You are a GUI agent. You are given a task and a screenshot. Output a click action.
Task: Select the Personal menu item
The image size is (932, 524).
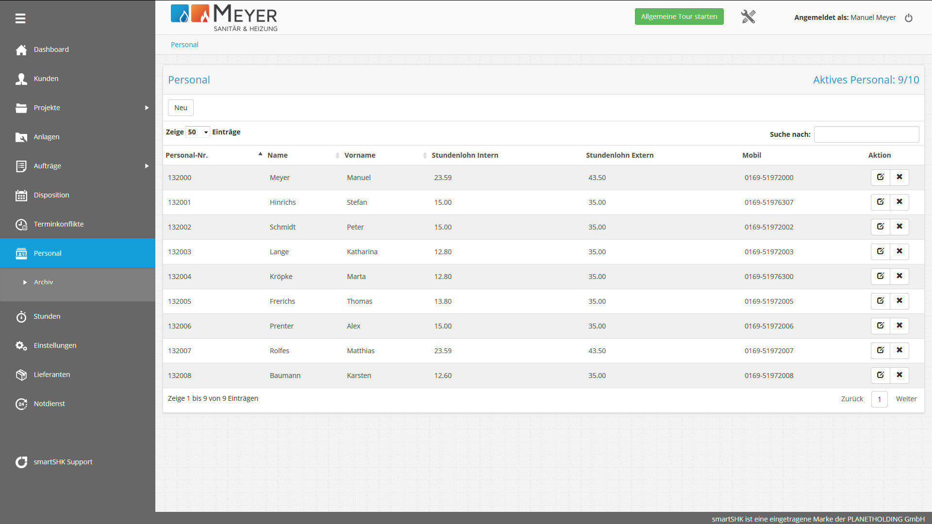tap(78, 253)
